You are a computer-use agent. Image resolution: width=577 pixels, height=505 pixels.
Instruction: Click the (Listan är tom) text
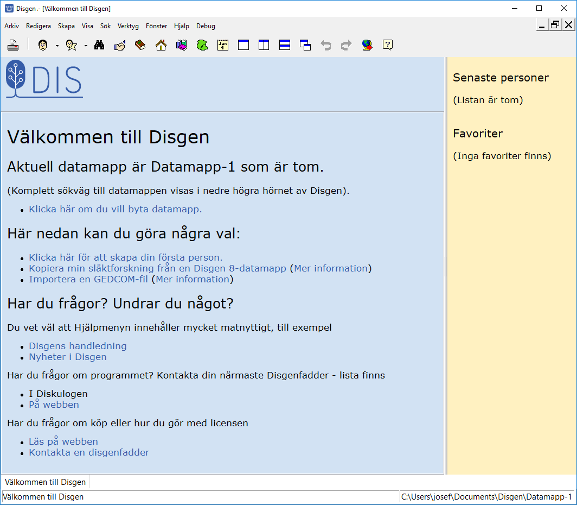pyautogui.click(x=488, y=100)
